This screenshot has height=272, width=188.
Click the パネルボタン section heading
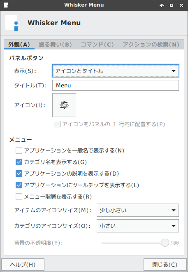pos(26,58)
